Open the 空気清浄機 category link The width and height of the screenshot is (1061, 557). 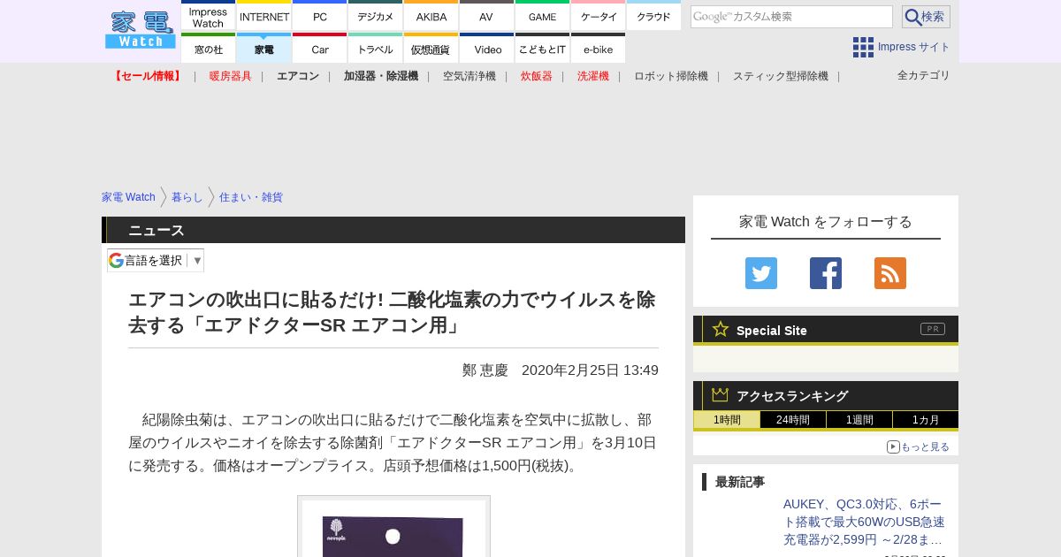[469, 76]
